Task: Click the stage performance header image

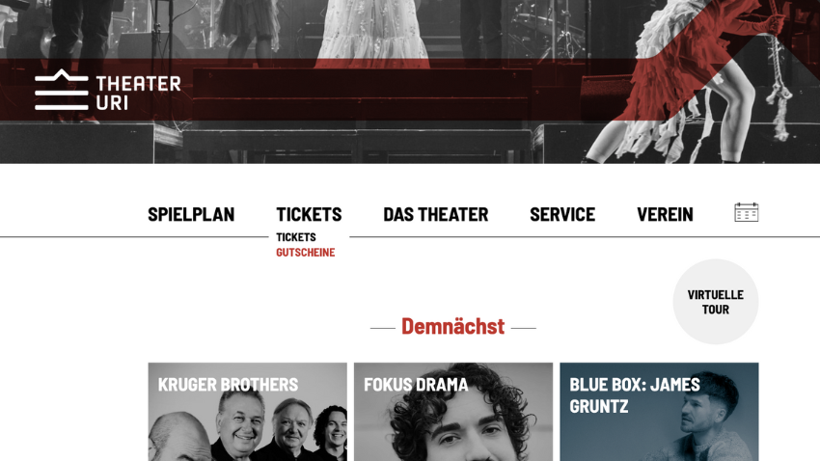Action: [x=410, y=82]
